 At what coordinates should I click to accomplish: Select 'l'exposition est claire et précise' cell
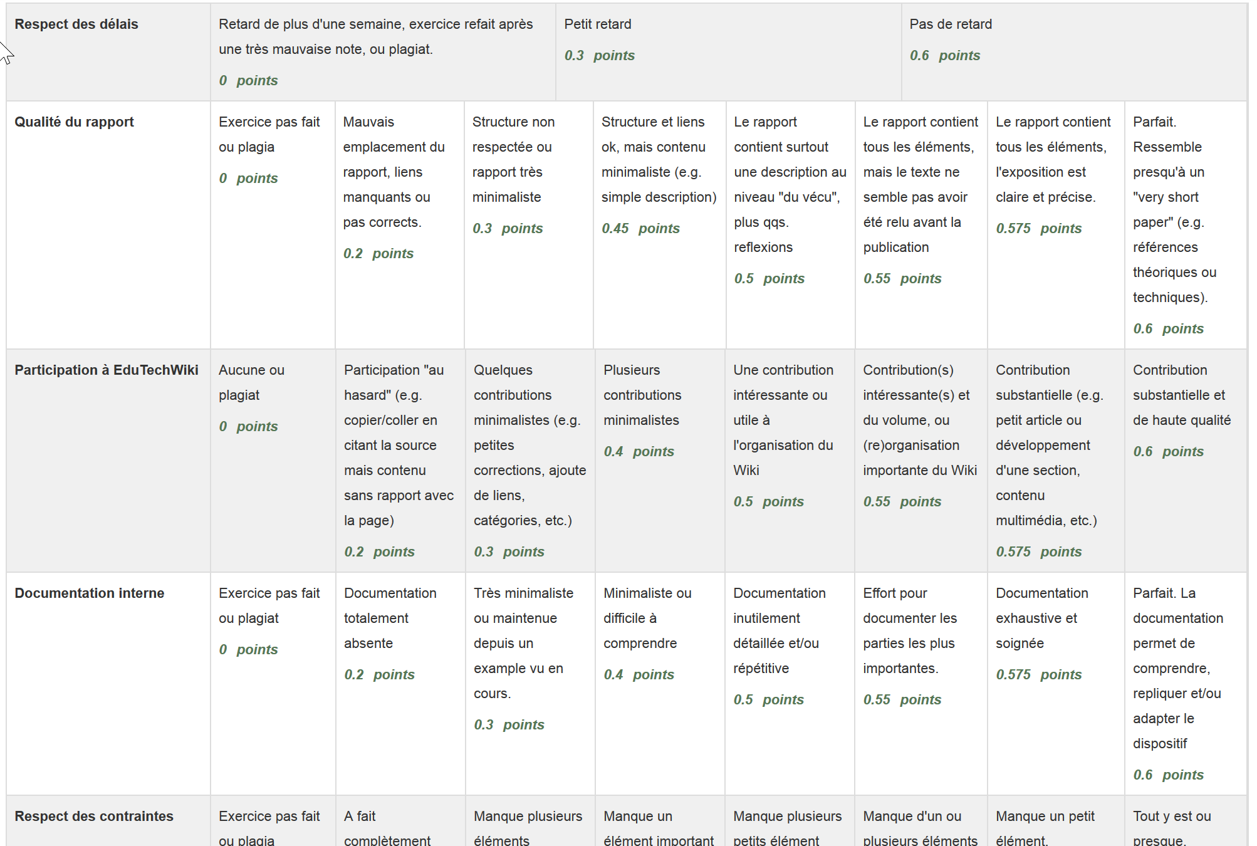(x=1056, y=225)
